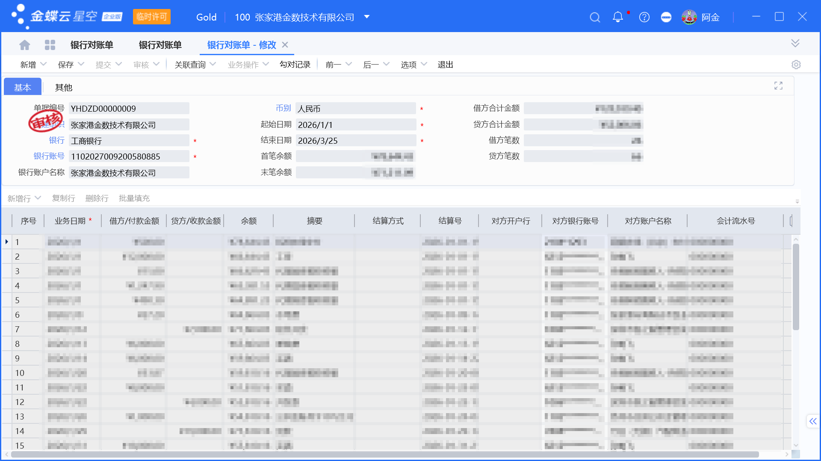Expand the tab list double chevron
The width and height of the screenshot is (821, 461).
795,43
